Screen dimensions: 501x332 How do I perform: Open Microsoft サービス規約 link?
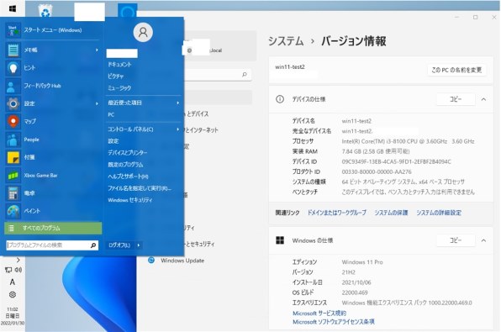tap(319, 314)
